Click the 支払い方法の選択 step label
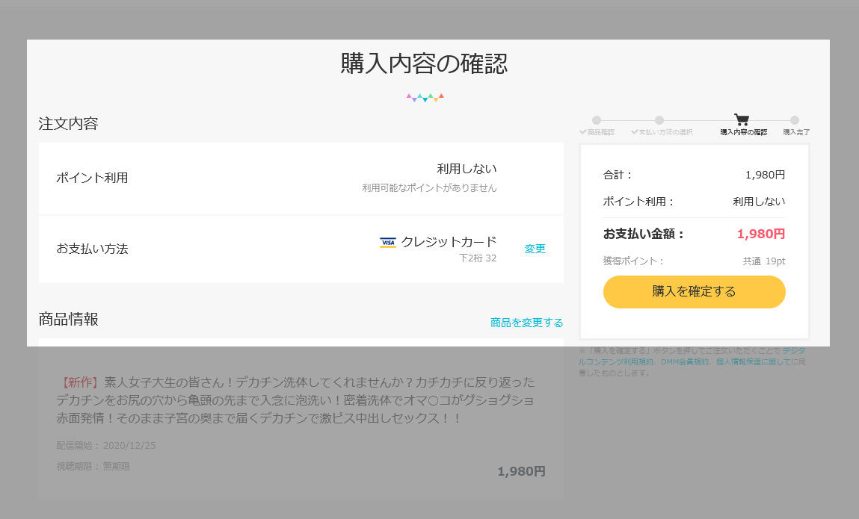 (665, 132)
